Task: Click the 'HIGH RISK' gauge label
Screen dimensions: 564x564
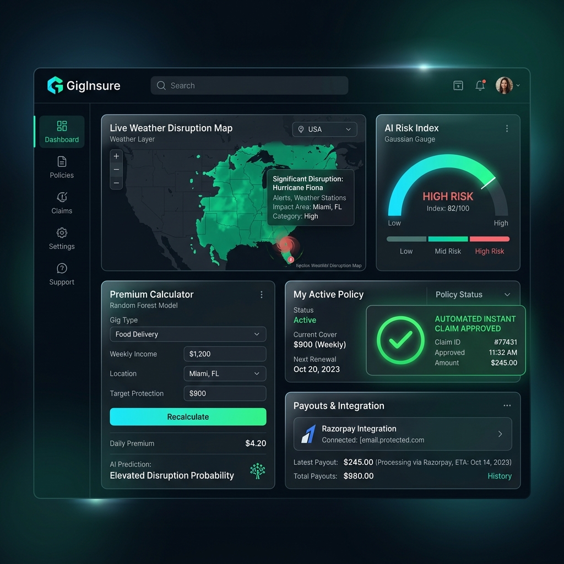Action: (x=448, y=197)
